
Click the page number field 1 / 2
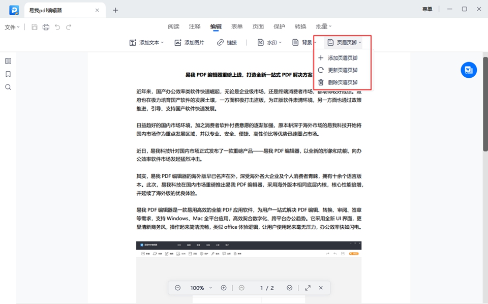coord(267,288)
